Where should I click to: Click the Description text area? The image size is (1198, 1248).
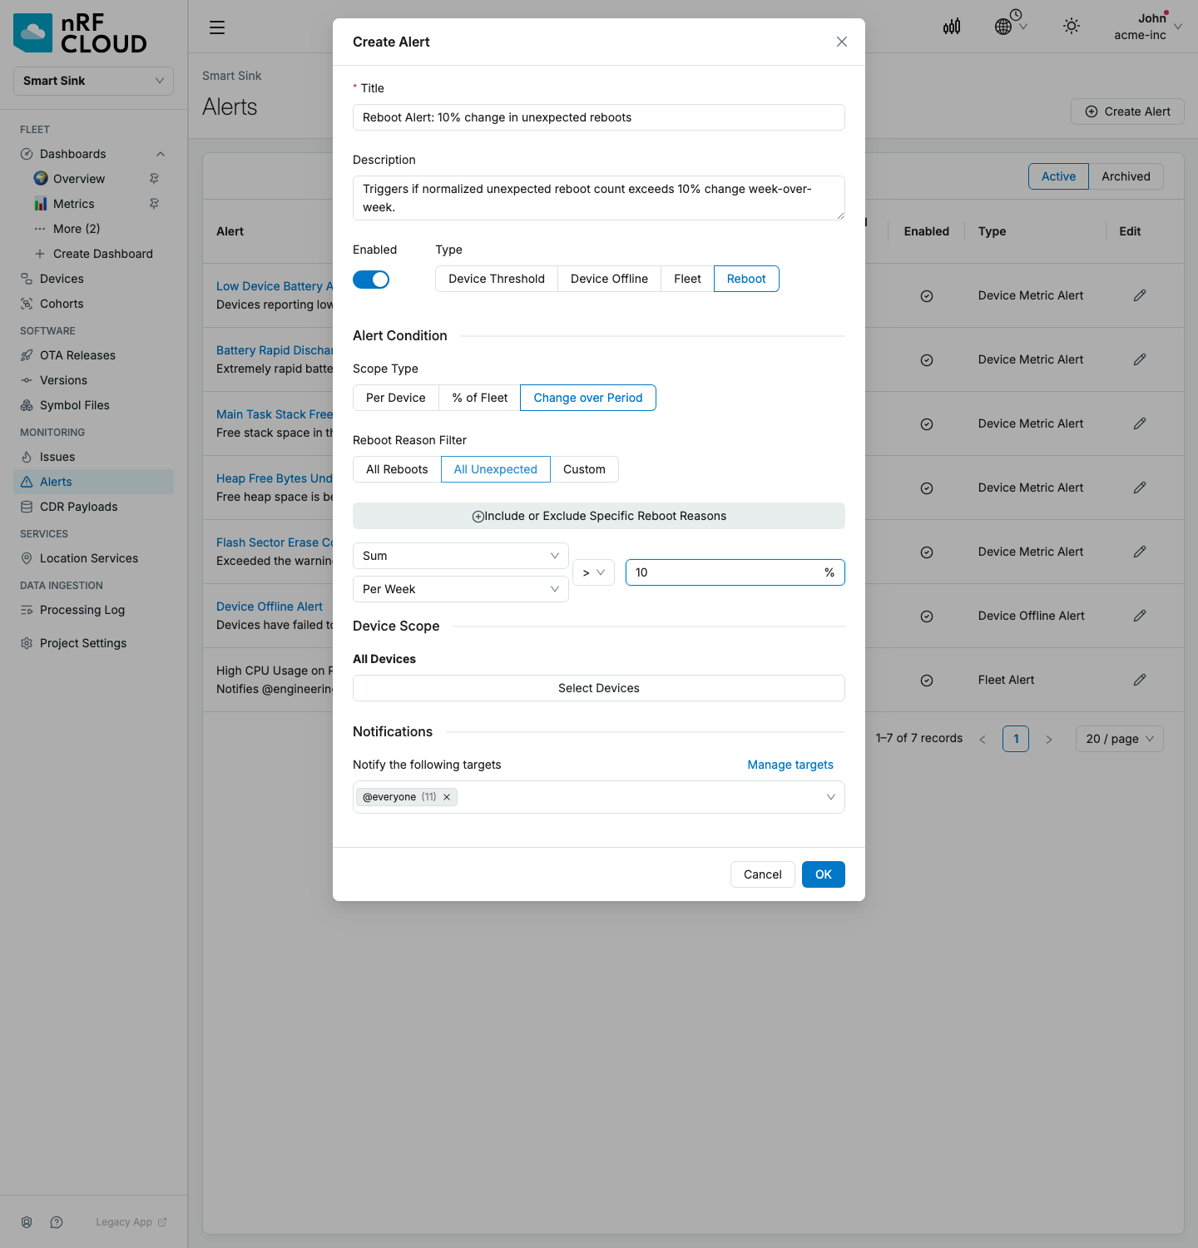tap(599, 198)
